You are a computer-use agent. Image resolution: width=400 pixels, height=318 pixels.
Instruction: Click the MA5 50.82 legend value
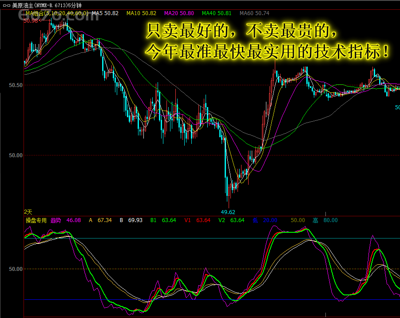click(x=105, y=13)
